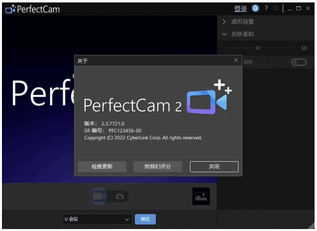Click 关闭 to dismiss the dialog

[214, 167]
